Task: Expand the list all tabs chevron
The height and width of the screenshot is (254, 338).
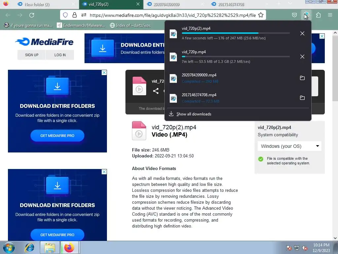Action: pos(290,4)
